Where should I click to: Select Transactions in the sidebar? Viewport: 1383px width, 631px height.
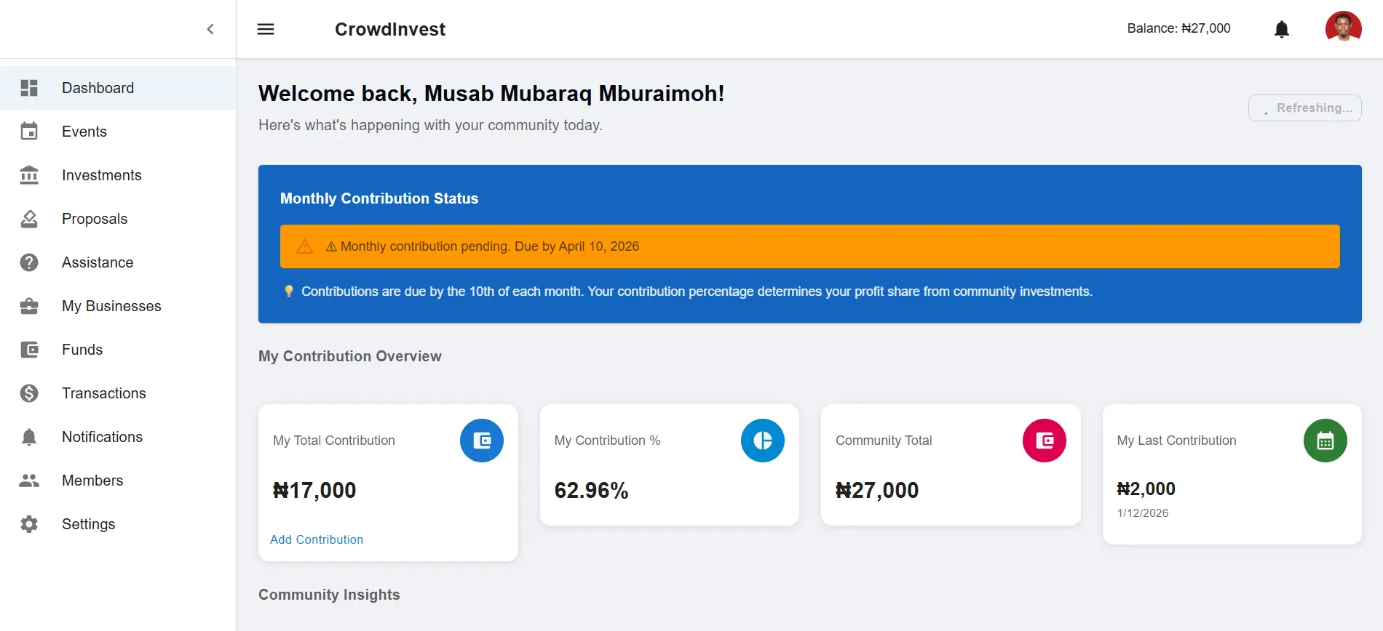(104, 393)
